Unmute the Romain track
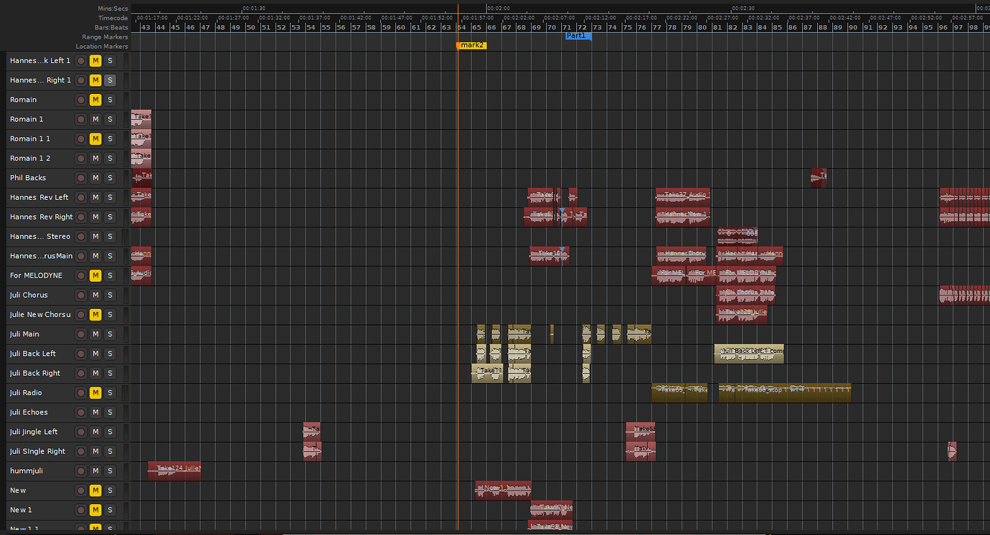990x535 pixels. [x=95, y=100]
